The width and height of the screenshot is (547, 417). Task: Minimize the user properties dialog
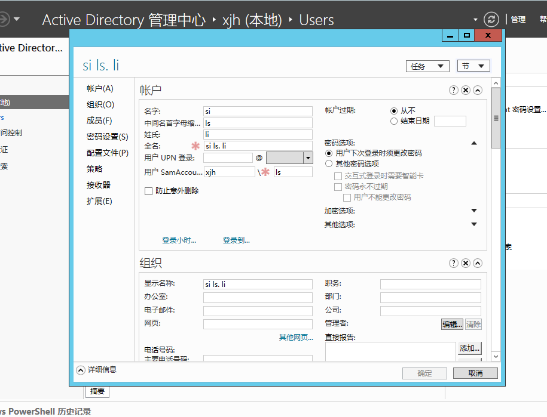tap(450, 36)
